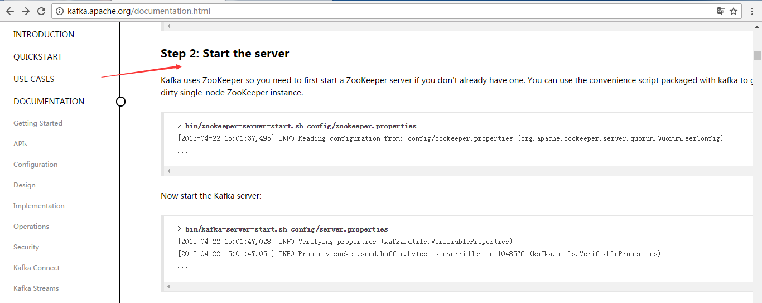Open the Operations link
Screen dimensions: 762x303
31,227
